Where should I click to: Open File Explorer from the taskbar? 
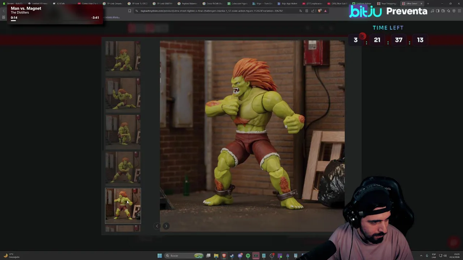pos(216,256)
